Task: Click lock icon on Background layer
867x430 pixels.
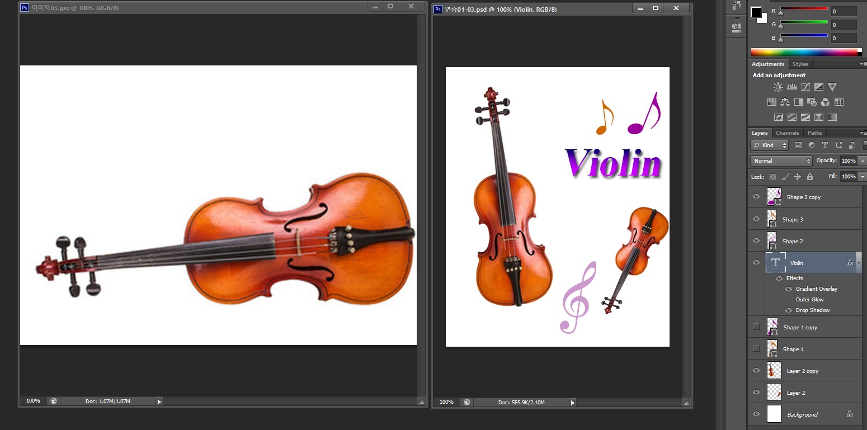Action: (x=850, y=414)
